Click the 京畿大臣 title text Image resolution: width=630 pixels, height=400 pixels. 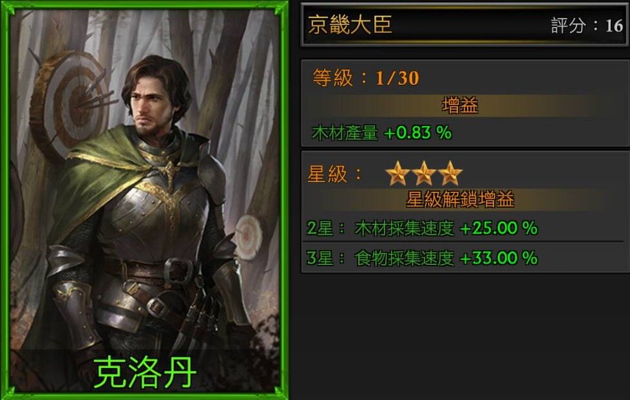coord(350,24)
